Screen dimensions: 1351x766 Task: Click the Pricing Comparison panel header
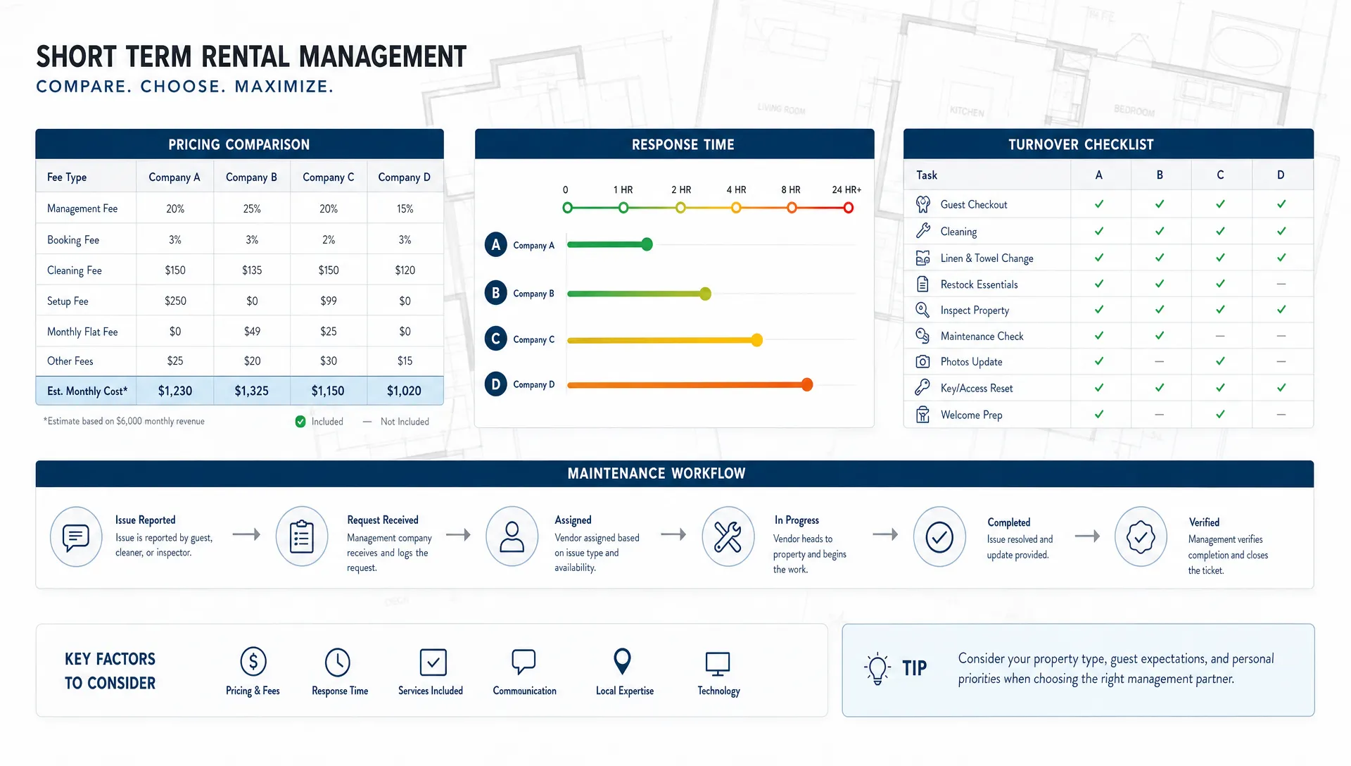(x=239, y=144)
